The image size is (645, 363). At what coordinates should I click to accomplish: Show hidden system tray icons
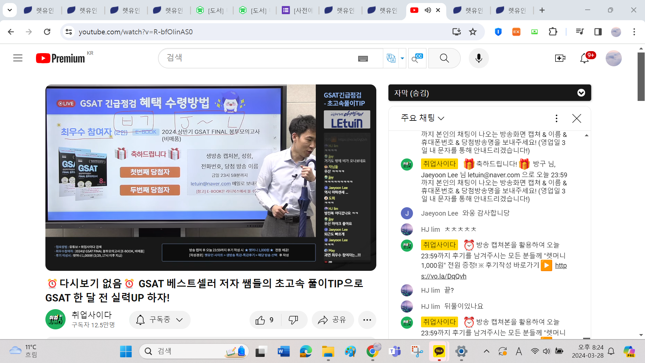[486, 351]
